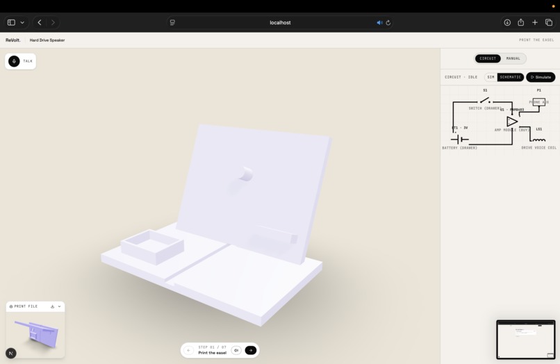Collapse the Print File panel chevron
Viewport: 560px width, 364px height.
pyautogui.click(x=59, y=306)
